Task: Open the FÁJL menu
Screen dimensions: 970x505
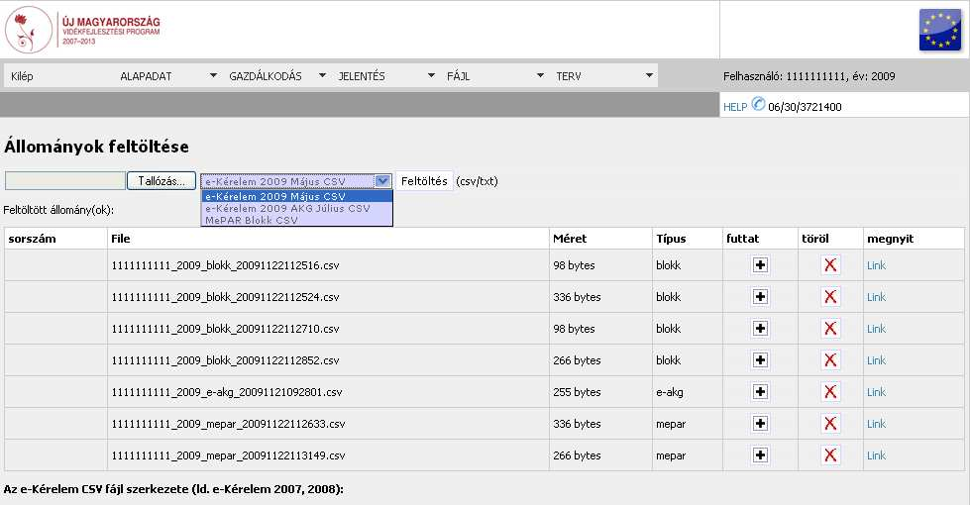Action: 459,76
